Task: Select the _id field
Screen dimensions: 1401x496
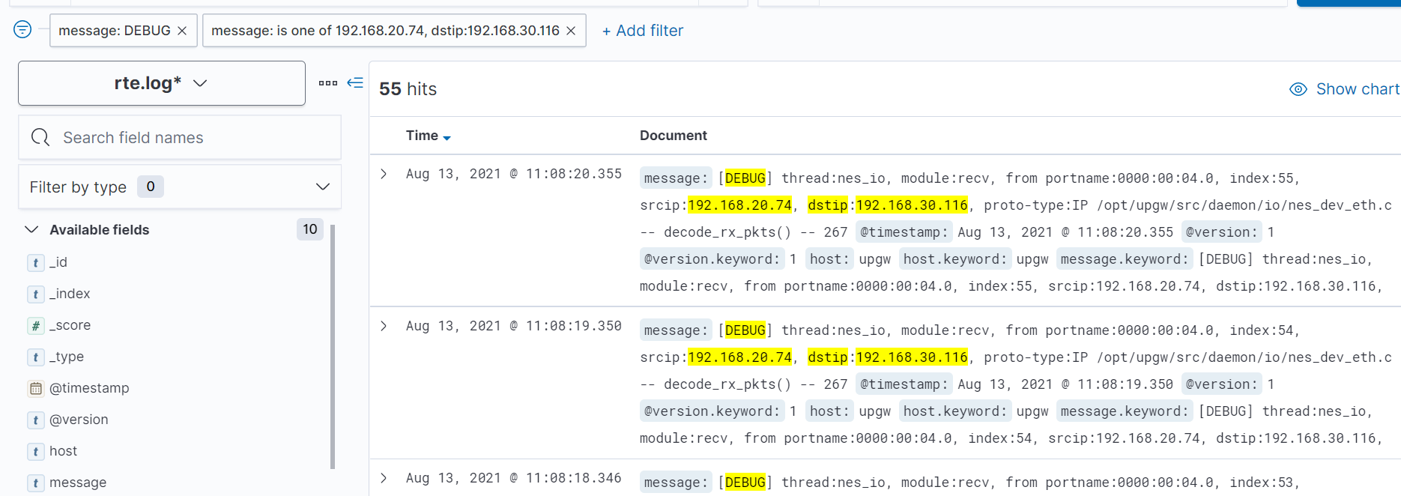Action: 58,262
